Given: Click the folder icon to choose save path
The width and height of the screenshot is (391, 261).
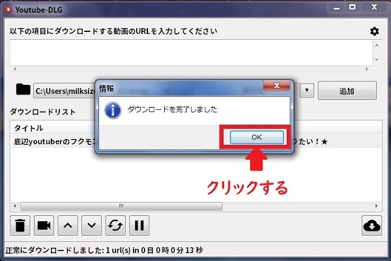Looking at the screenshot, I should (23, 89).
